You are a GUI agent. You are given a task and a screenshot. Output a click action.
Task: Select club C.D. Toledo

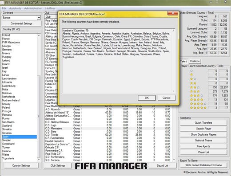pyautogui.click(x=108, y=135)
